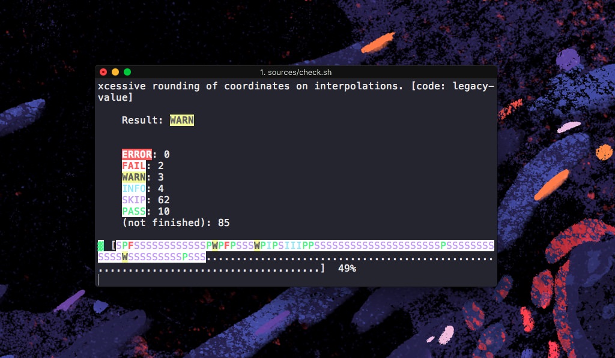Click the 'Result:' label

click(x=142, y=121)
